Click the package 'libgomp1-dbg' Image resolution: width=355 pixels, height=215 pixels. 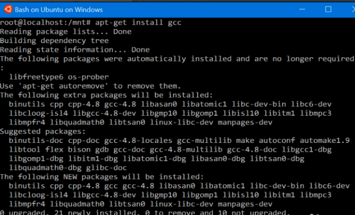[x=36, y=159]
